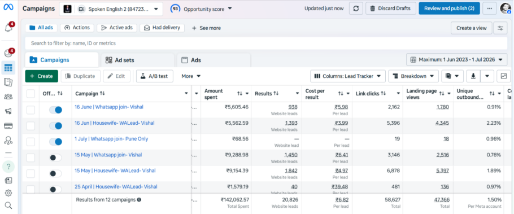Click Discard Drafts button
The image size is (514, 214).
point(391,8)
